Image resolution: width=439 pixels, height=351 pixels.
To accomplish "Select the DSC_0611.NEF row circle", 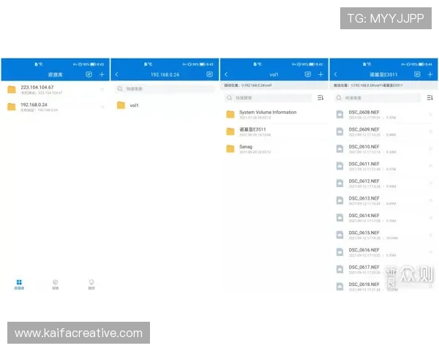I will 431,166.
